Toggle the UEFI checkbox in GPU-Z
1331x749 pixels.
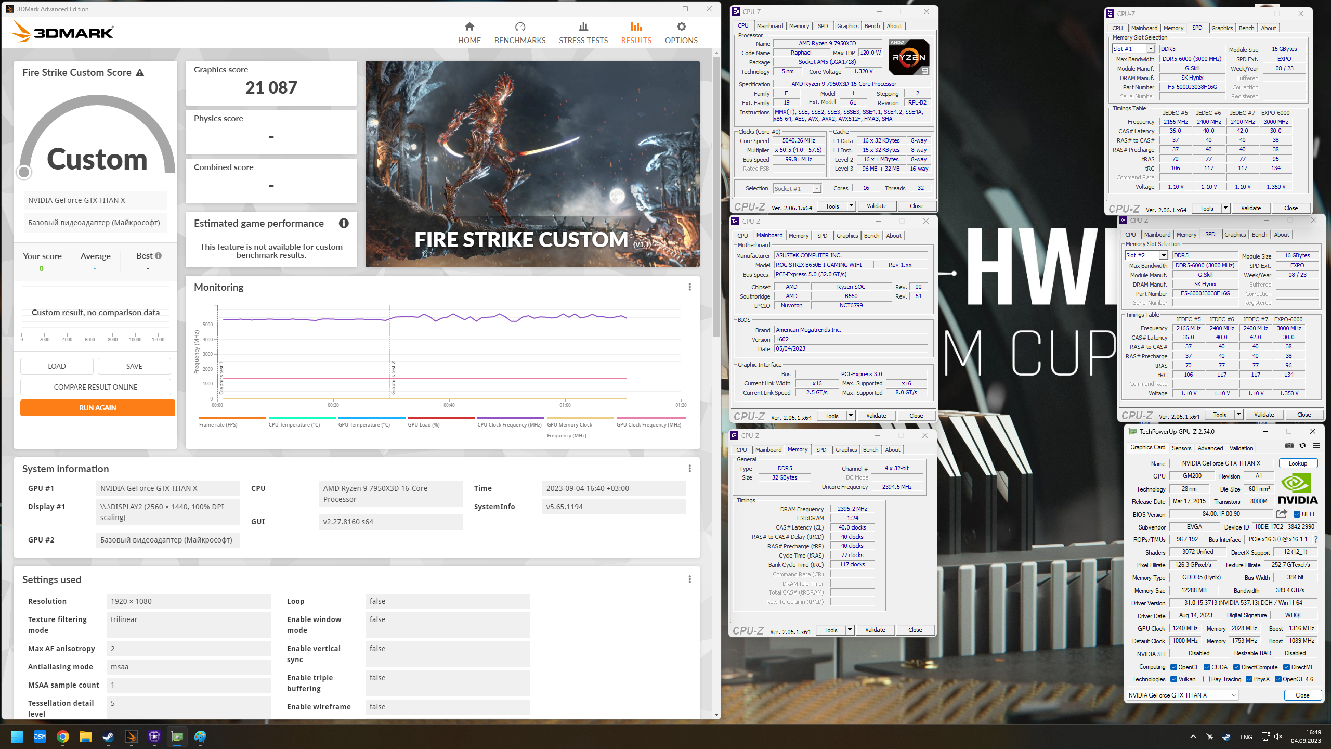click(1297, 514)
